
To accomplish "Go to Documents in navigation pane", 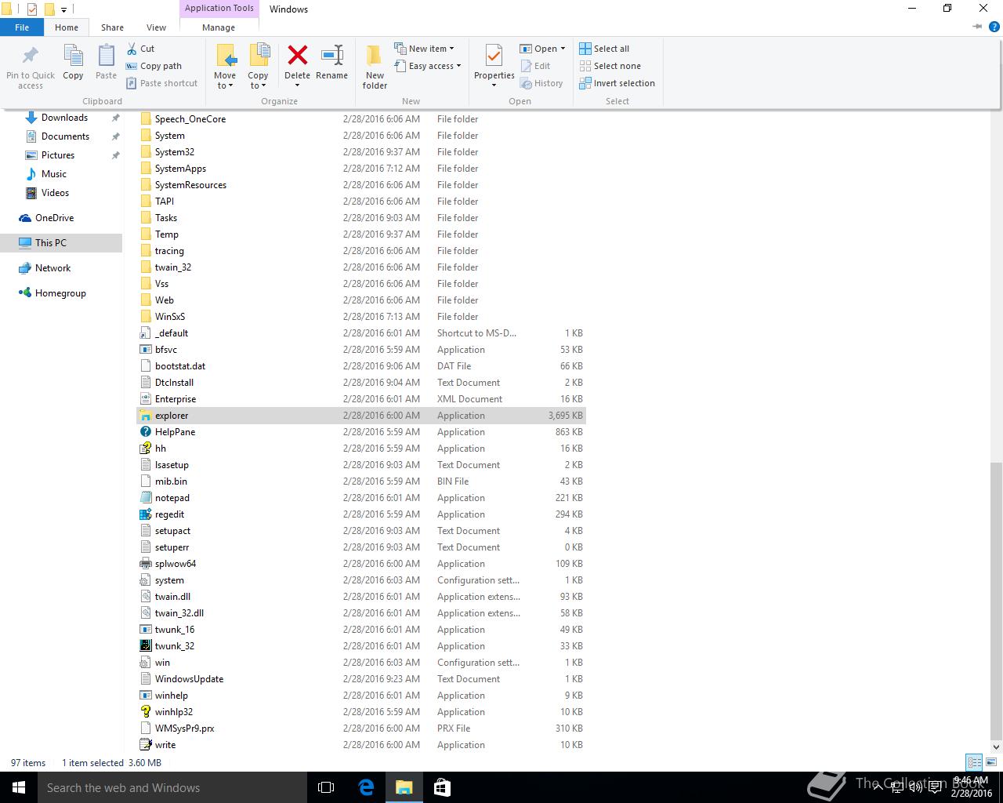I will point(65,136).
